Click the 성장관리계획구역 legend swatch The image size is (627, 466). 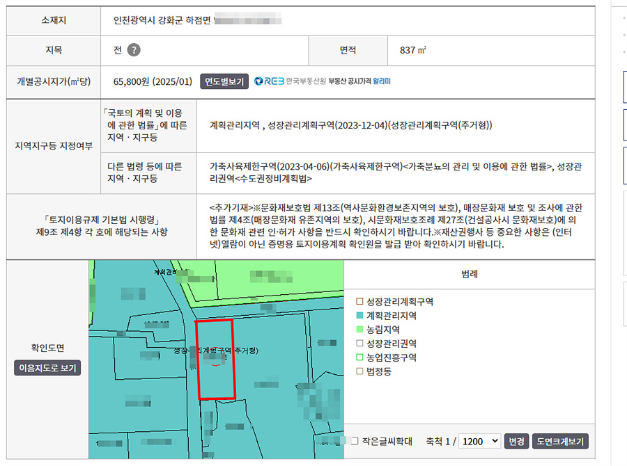pos(359,302)
